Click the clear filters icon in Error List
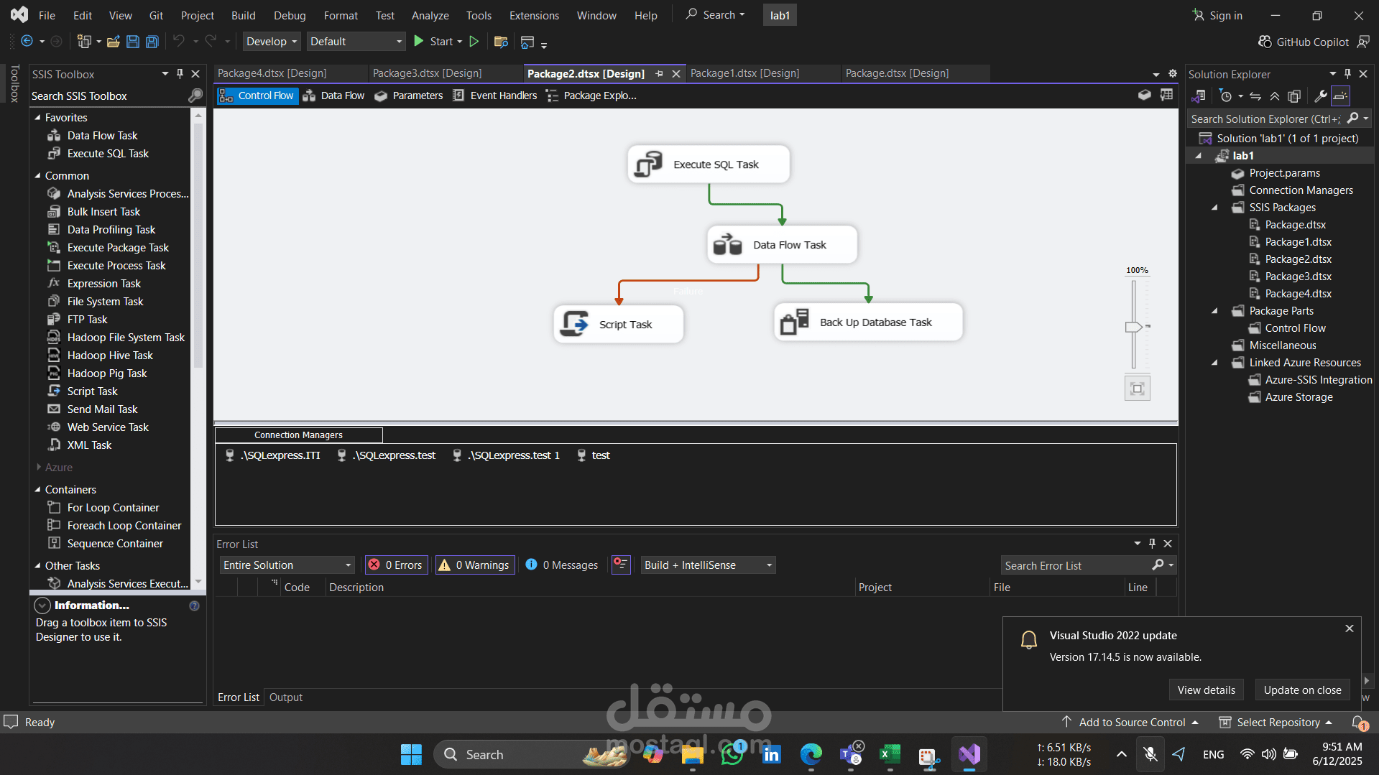This screenshot has width=1379, height=775. click(621, 565)
